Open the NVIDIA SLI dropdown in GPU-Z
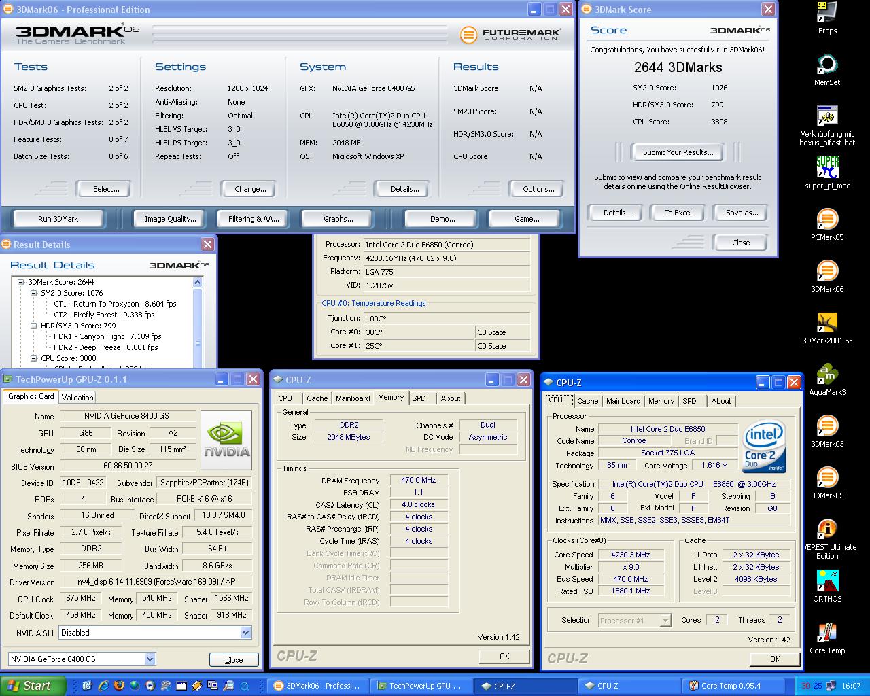The height and width of the screenshot is (696, 870). pos(245,633)
